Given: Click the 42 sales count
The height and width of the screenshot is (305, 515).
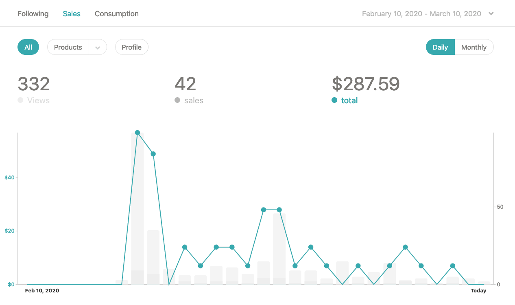Looking at the screenshot, I should click(185, 84).
